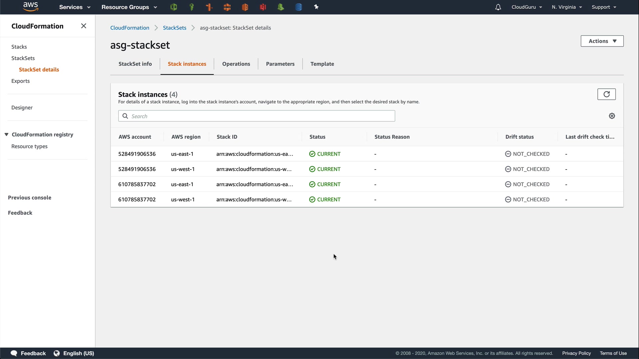The width and height of the screenshot is (639, 359).
Task: Click the green key IAM shortcut icon
Action: (191, 7)
